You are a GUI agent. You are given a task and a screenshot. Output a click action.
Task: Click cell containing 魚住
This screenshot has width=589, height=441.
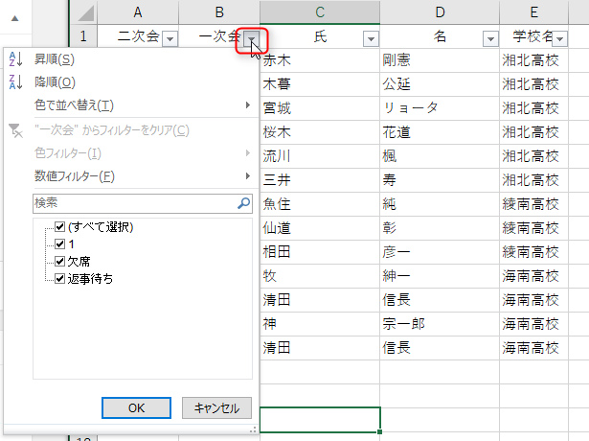click(320, 204)
